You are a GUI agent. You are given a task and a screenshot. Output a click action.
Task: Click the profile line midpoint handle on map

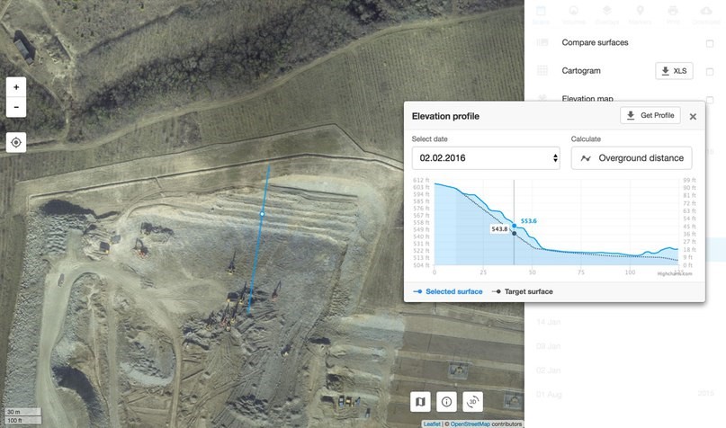[x=262, y=214]
